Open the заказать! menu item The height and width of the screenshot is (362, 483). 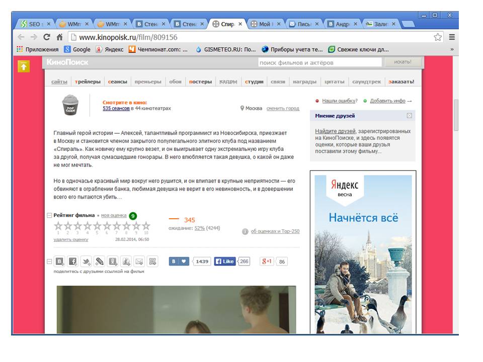401,81
